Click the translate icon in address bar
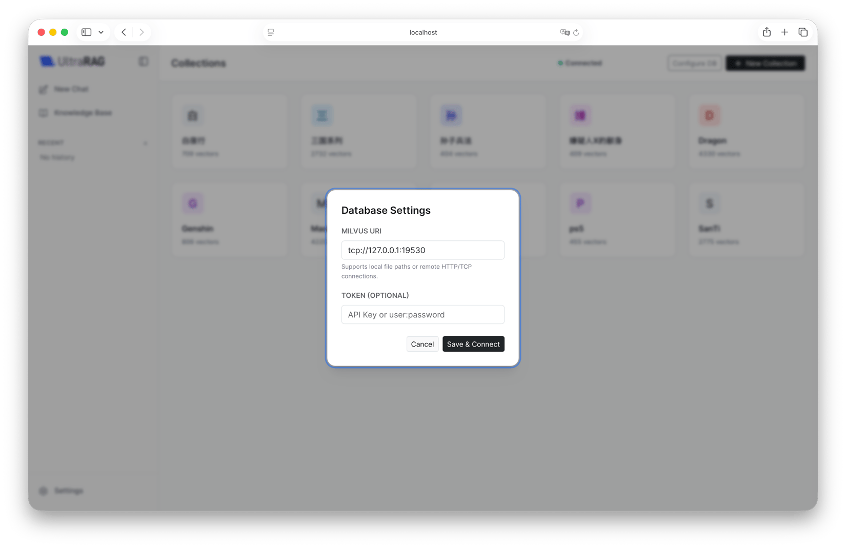846x548 pixels. (x=565, y=32)
